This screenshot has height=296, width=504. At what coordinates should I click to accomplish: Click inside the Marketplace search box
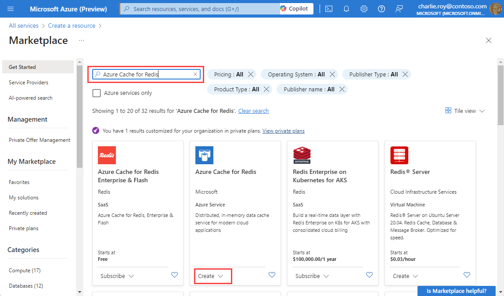[x=146, y=74]
